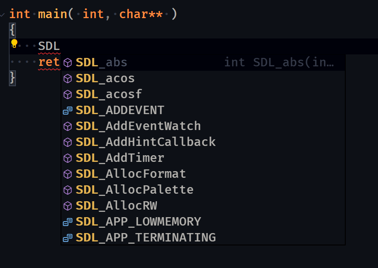Viewport: 378px width, 268px height.
Task: Click the function icon beside SDL_acosf
Action: [68, 94]
